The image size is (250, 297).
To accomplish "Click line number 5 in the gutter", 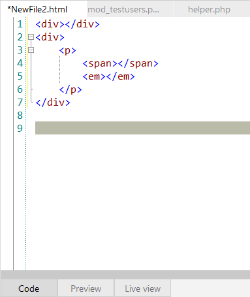I will pos(20,76).
